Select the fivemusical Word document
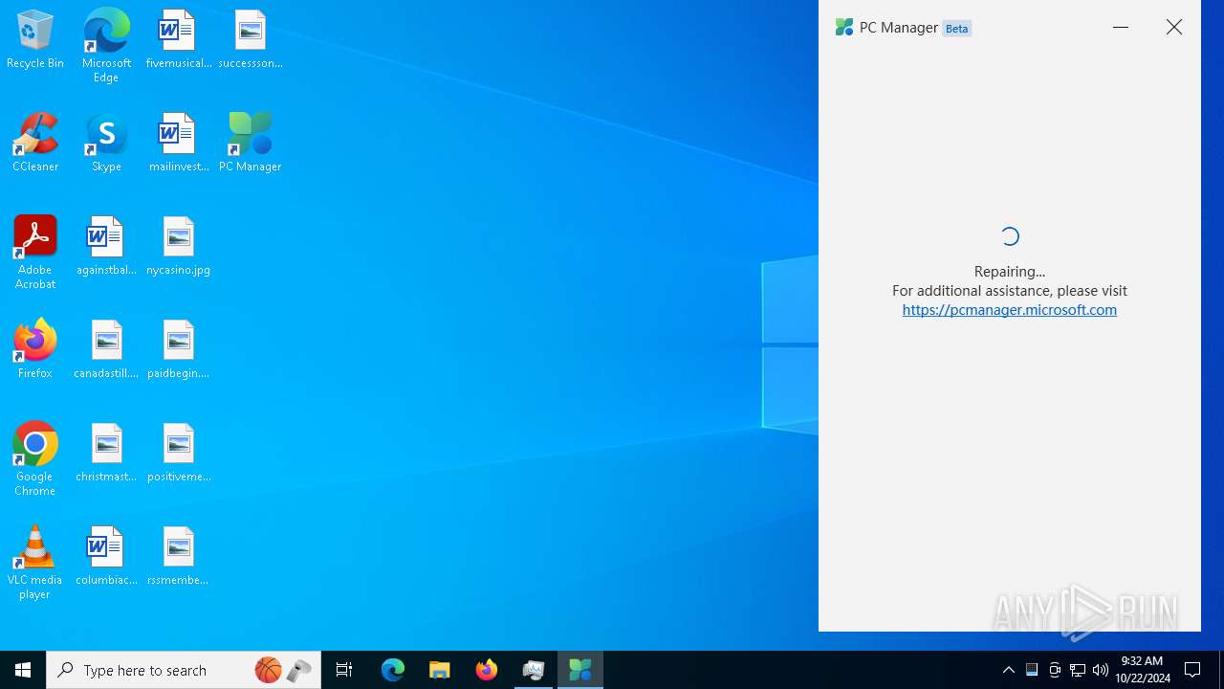1224x689 pixels. coord(178,40)
